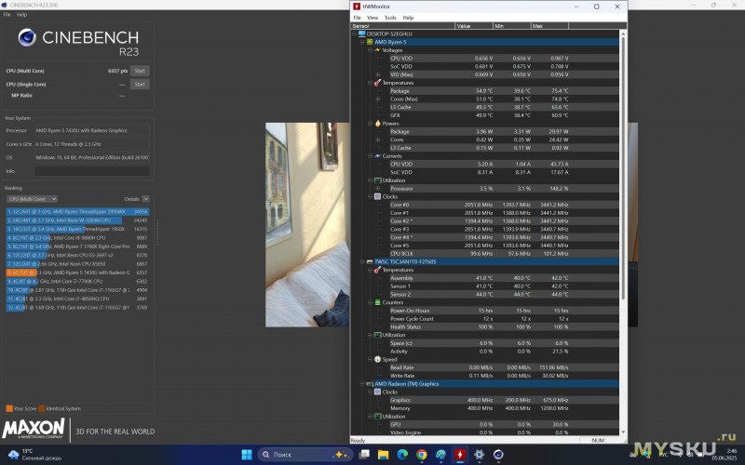Select the Core i9-9880H ranking row
This screenshot has width=745, height=465.
coord(77,237)
